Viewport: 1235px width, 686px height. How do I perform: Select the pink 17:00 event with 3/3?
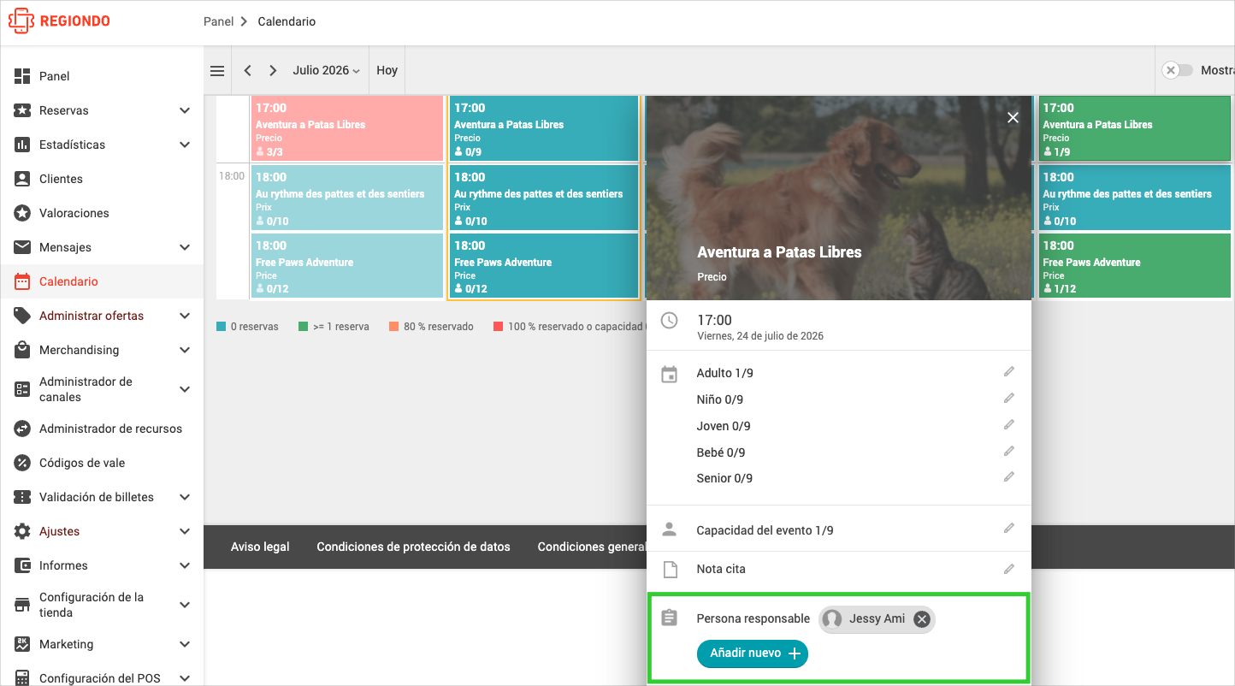tap(347, 128)
